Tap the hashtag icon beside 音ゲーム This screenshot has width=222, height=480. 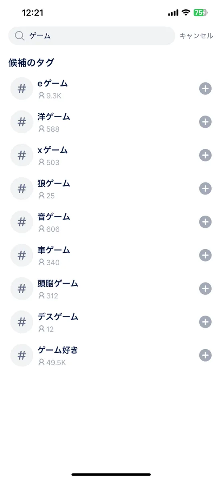[x=22, y=222]
